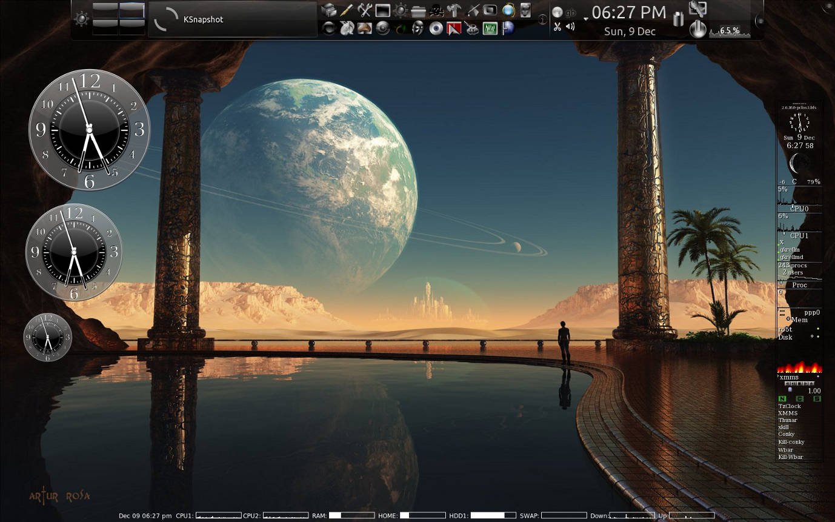The width and height of the screenshot is (835, 522).
Task: Click the xmms label in gkrellm
Action: click(x=789, y=377)
